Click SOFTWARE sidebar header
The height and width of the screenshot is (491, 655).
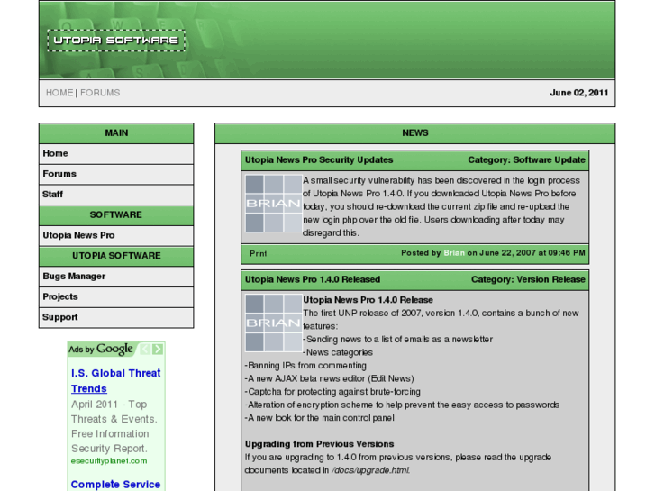[x=116, y=215]
